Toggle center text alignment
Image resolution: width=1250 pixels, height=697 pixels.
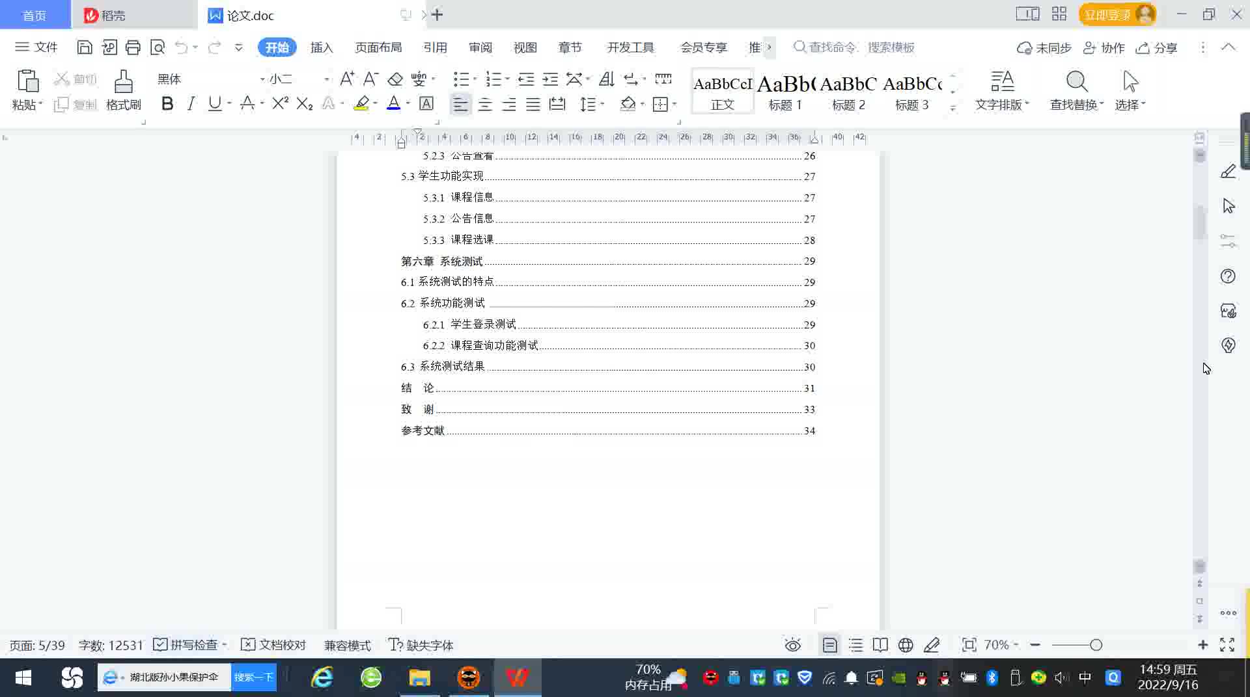pos(485,103)
